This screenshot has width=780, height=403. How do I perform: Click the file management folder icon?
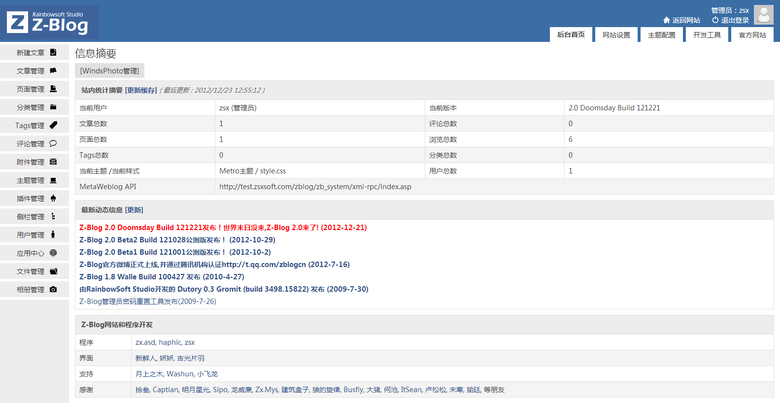tap(53, 271)
